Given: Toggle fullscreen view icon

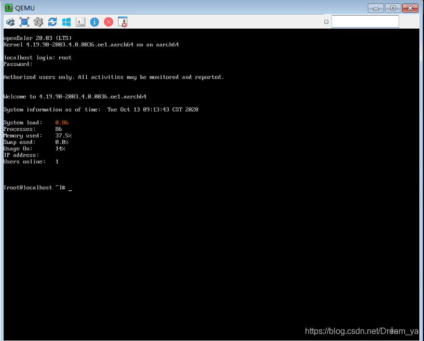Looking at the screenshot, I should tap(24, 22).
